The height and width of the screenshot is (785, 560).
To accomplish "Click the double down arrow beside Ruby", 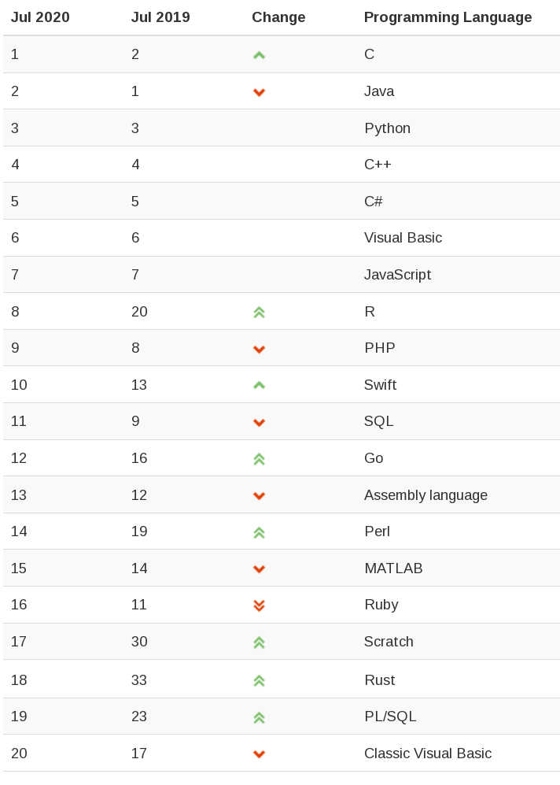I will [259, 605].
